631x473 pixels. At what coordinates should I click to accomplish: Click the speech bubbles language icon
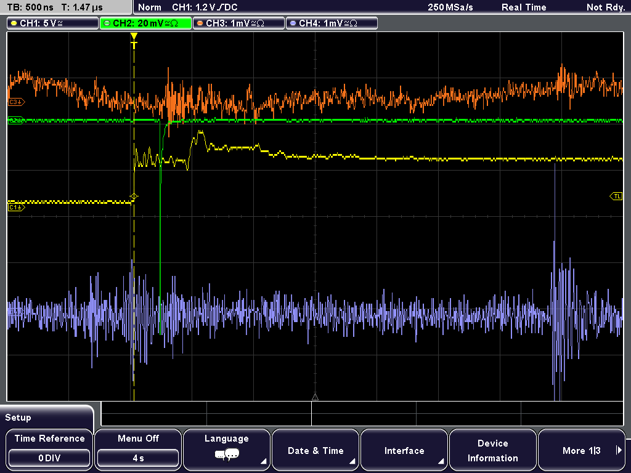pos(227,455)
